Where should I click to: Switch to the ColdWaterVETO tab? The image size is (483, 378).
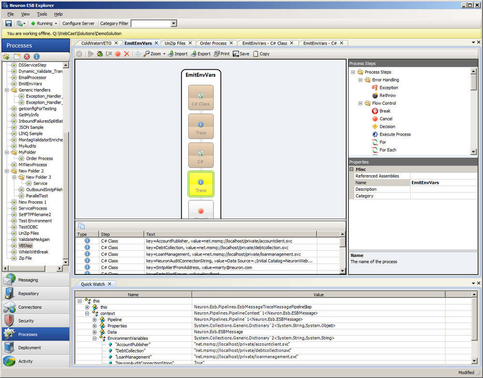96,43
